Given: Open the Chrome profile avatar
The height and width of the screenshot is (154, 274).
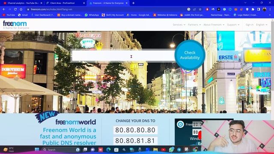Looking at the screenshot, I should point(265,9).
